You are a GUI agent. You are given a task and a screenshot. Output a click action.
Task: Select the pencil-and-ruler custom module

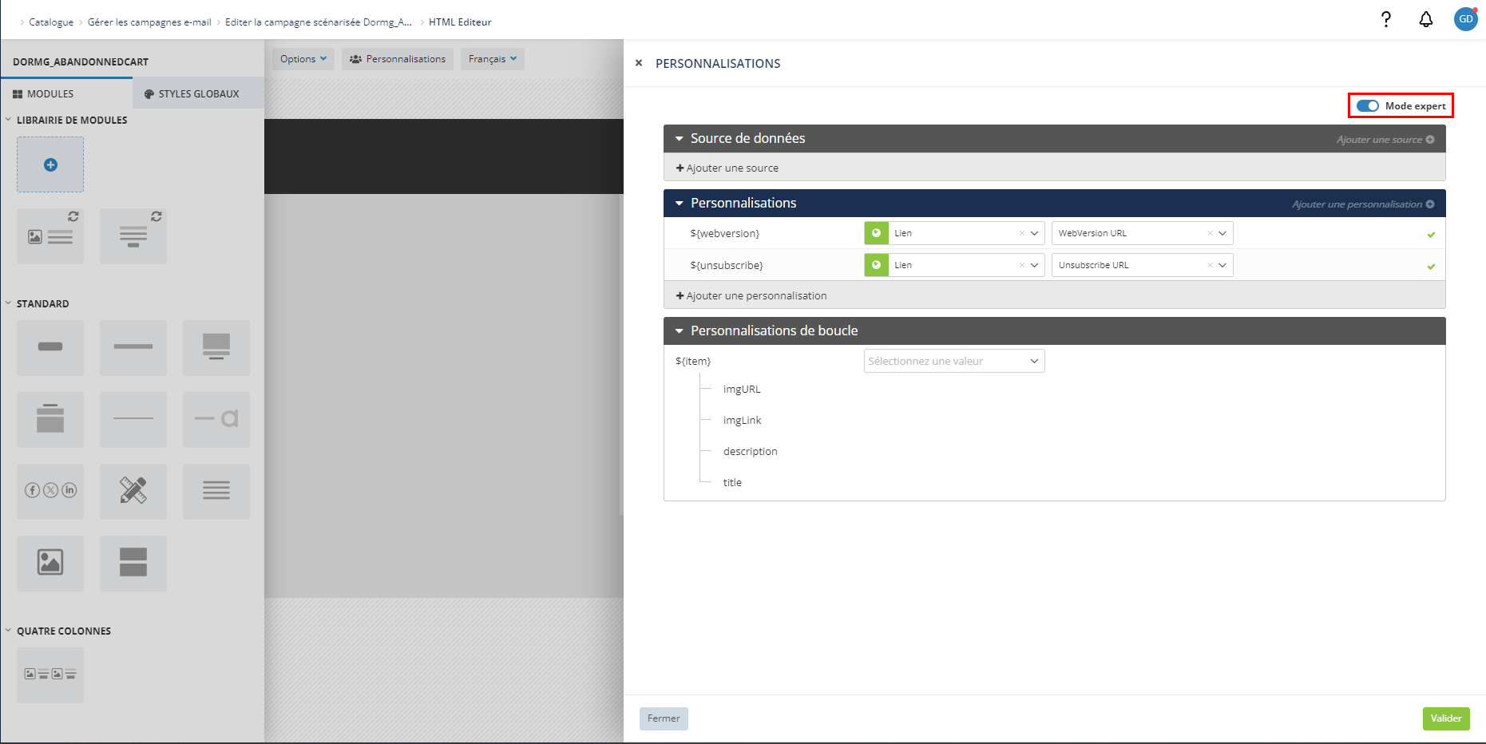[133, 492]
